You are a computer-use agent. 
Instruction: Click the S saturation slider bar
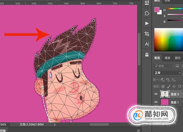click(175, 15)
